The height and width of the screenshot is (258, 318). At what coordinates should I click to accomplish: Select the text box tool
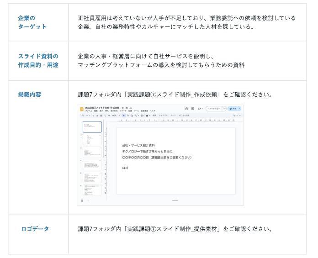pos(127,116)
